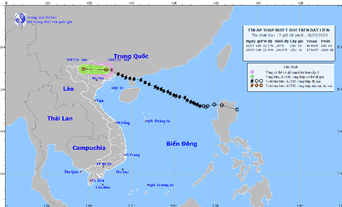Click the BL Vĩ island dot
342x207 pixels.
pos(113,88)
